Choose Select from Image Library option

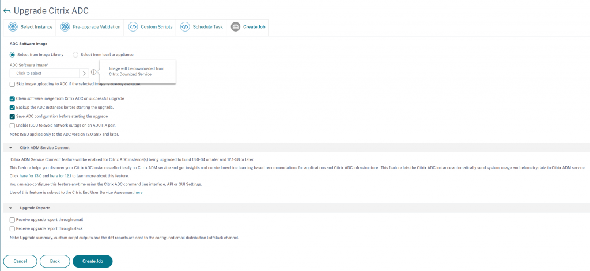pyautogui.click(x=13, y=55)
